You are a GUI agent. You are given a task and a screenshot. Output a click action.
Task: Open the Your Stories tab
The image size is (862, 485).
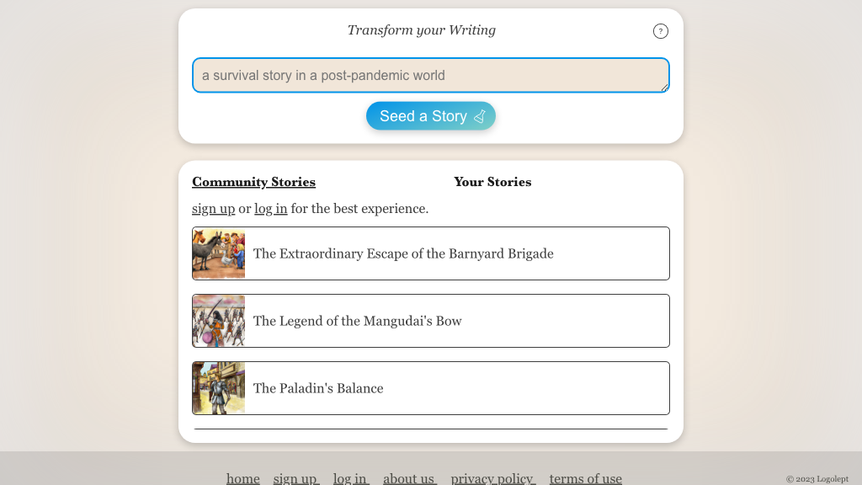pyautogui.click(x=492, y=182)
